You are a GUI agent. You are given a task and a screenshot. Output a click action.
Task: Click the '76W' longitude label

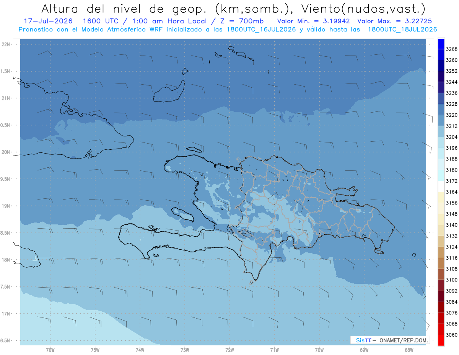[50, 350]
